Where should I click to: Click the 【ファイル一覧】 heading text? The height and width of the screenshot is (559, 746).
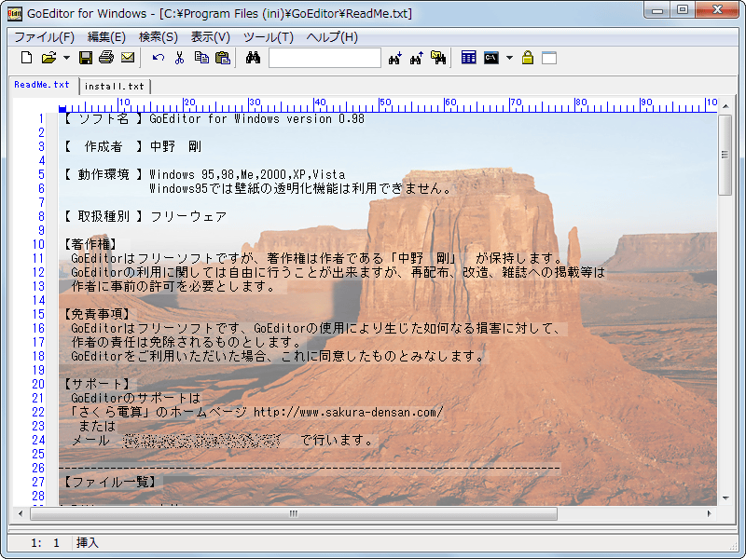(x=110, y=482)
